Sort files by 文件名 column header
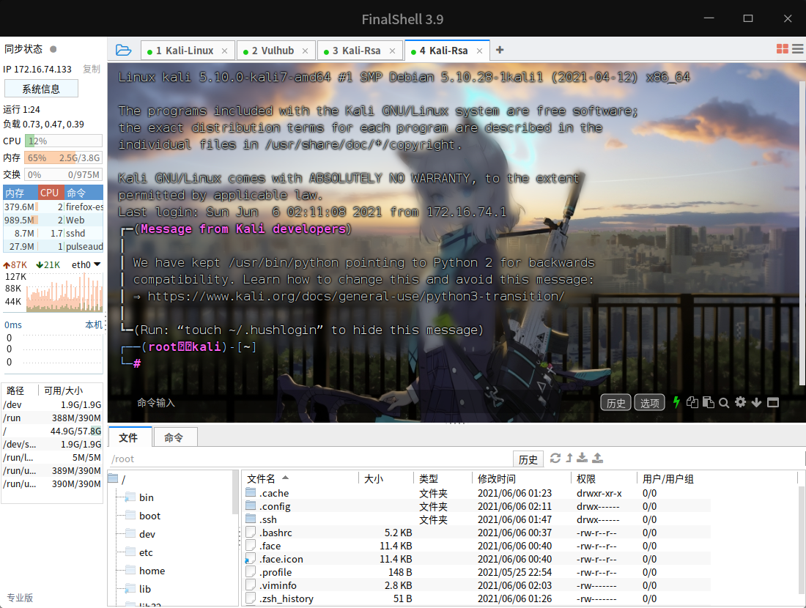Image resolution: width=806 pixels, height=608 pixels. (301, 478)
